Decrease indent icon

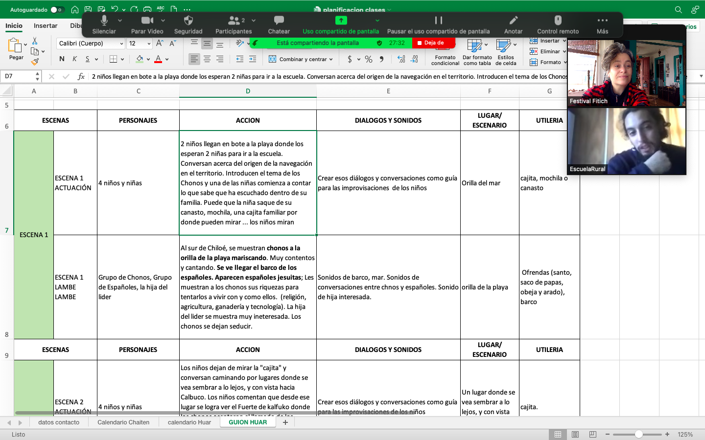click(240, 59)
